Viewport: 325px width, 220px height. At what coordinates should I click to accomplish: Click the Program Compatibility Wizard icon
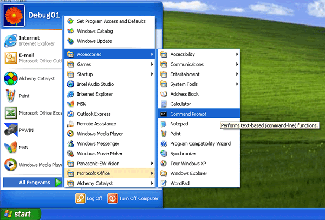tap(164, 143)
